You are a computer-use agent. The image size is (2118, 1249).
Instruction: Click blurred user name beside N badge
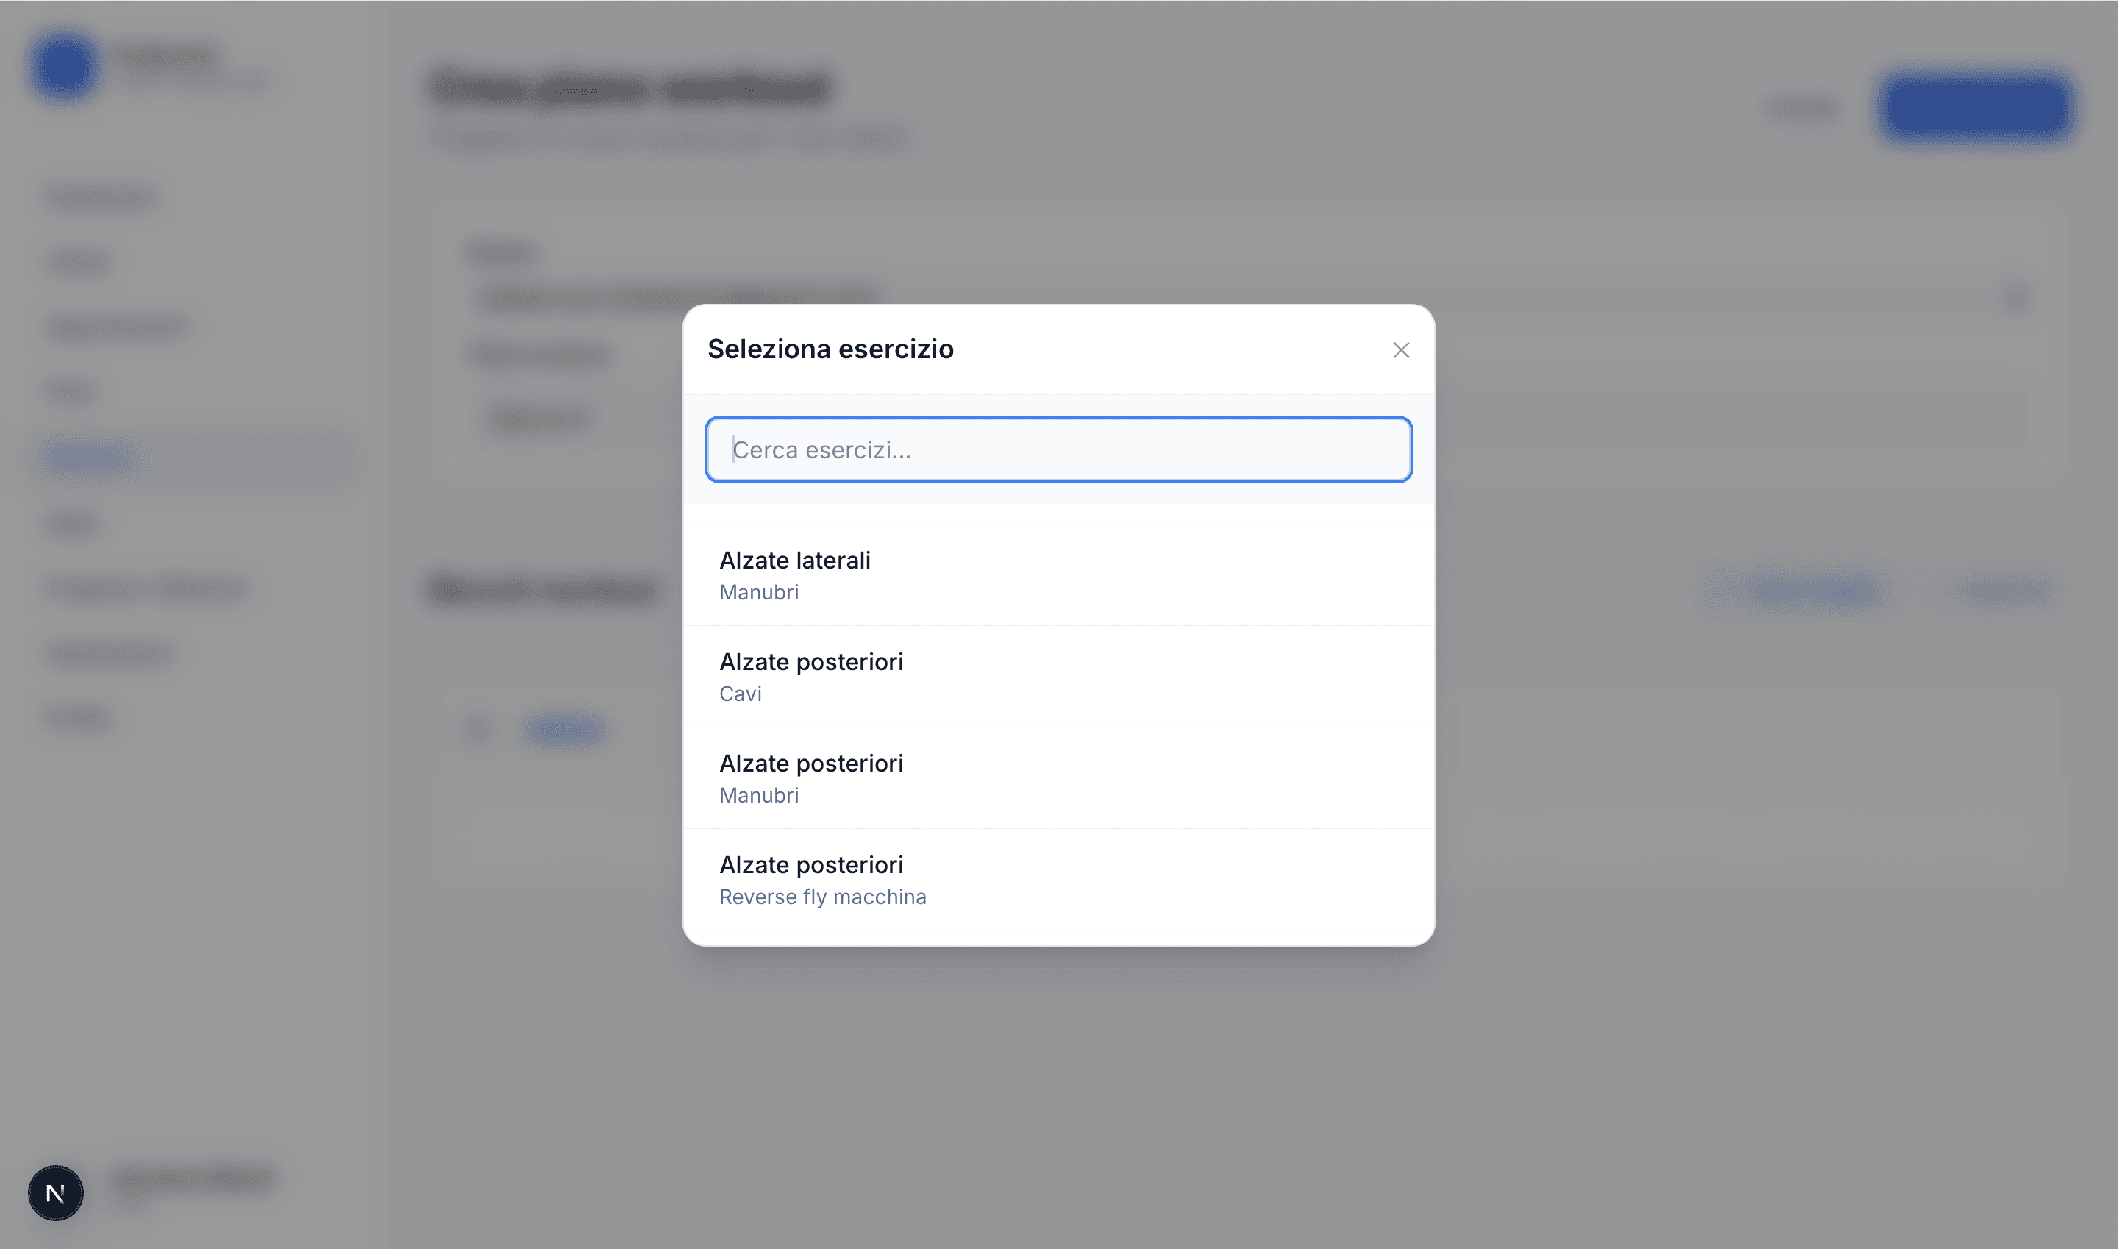pyautogui.click(x=193, y=1178)
